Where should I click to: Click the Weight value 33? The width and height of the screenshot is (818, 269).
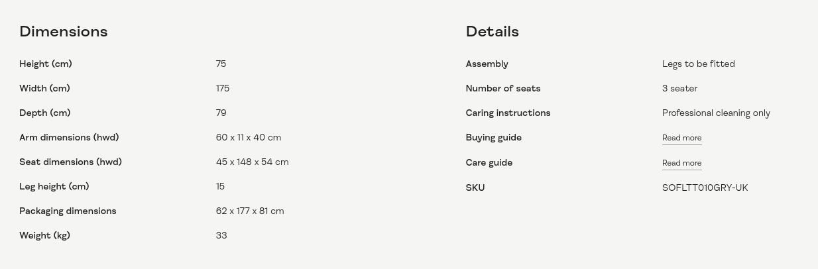[x=221, y=236]
